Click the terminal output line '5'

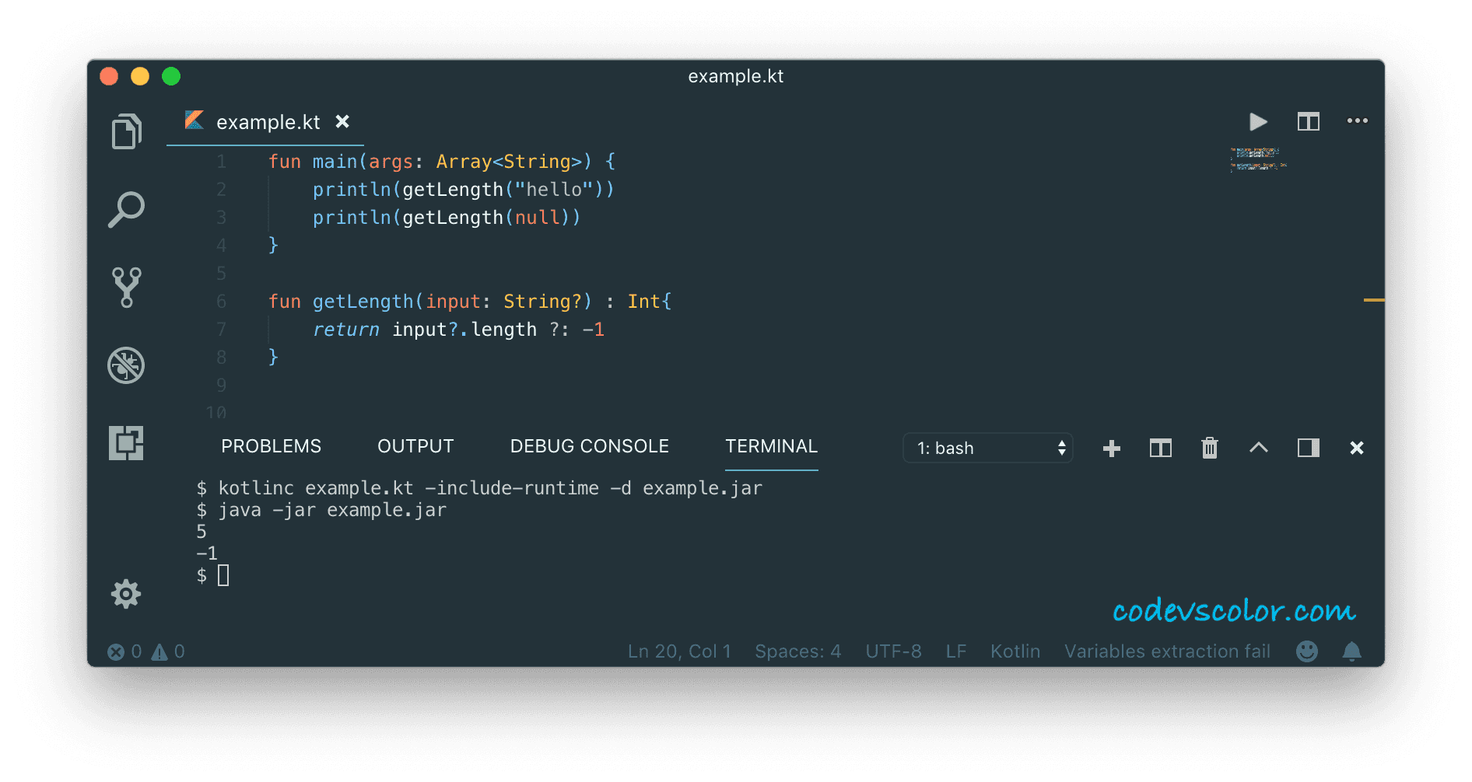click(202, 532)
